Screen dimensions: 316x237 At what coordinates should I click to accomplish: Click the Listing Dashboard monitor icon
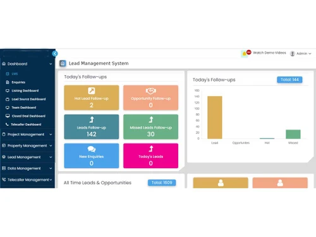click(x=8, y=90)
